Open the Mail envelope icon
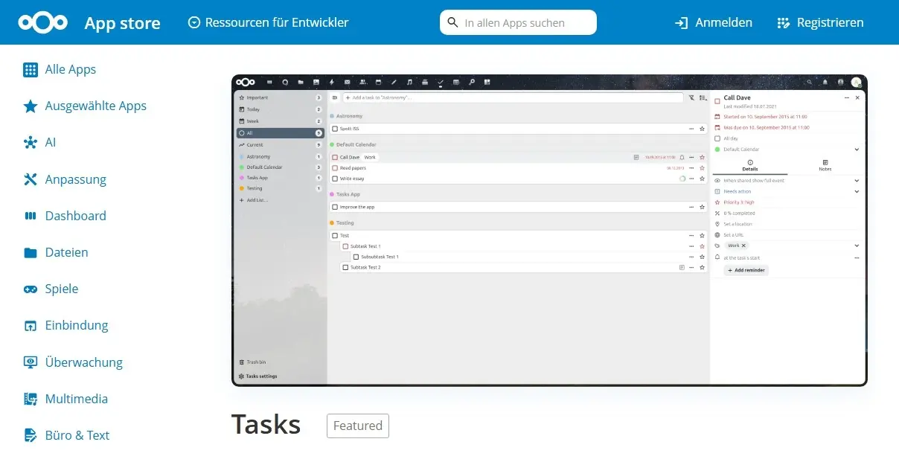 (347, 82)
